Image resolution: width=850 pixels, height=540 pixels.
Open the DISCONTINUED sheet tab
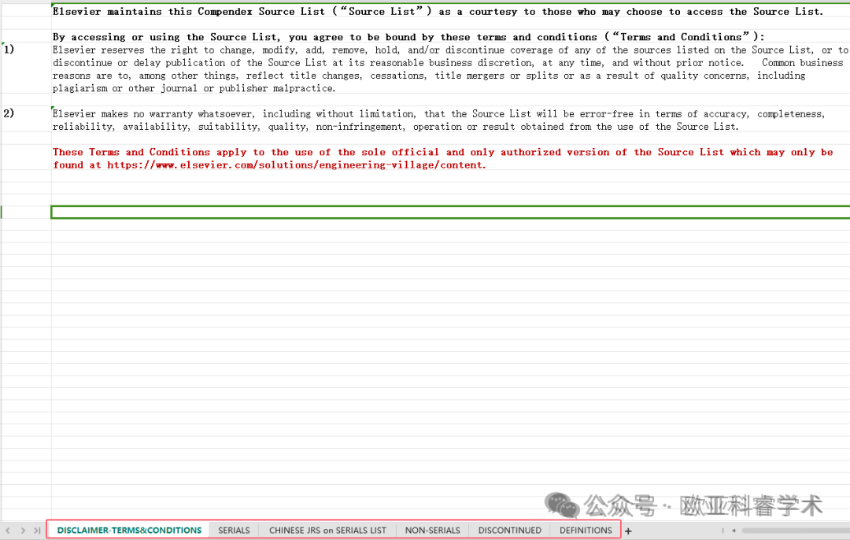(x=509, y=531)
